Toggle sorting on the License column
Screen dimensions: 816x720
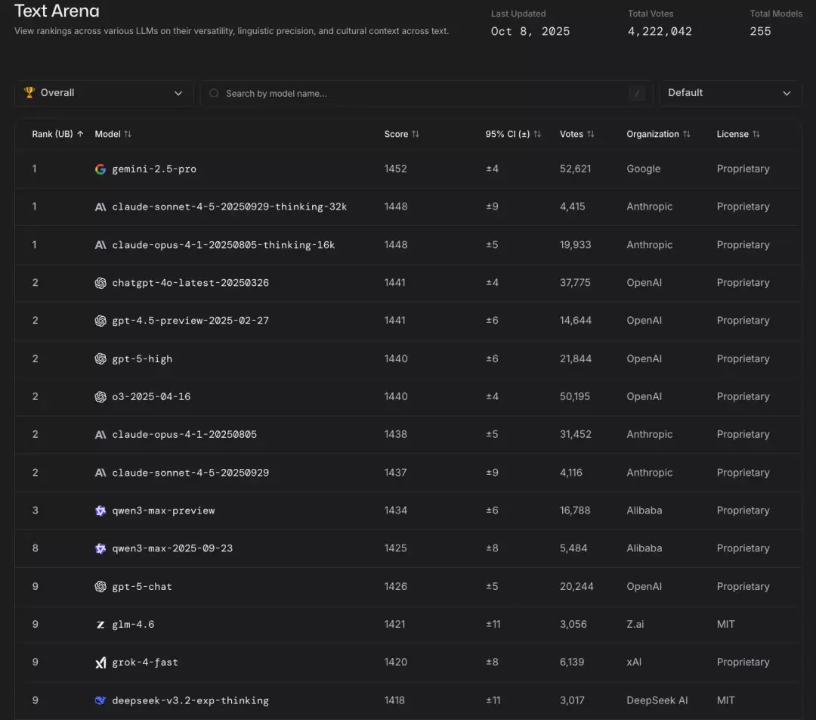737,134
